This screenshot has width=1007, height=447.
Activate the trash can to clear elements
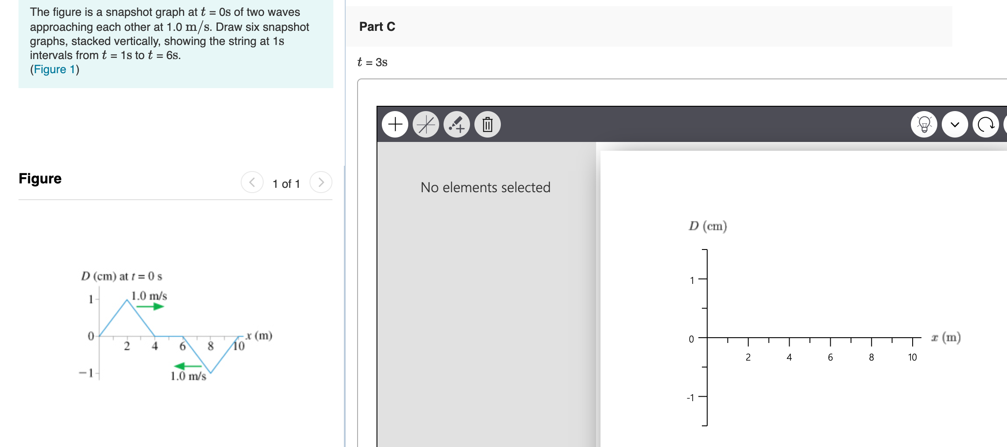[488, 124]
